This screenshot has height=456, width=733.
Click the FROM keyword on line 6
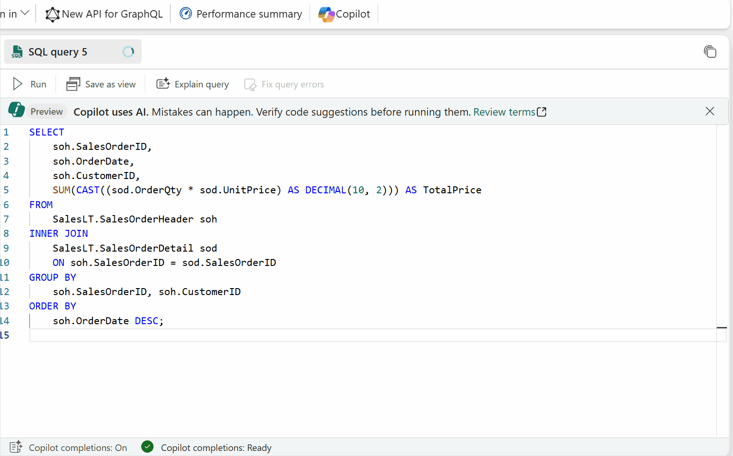pyautogui.click(x=41, y=205)
